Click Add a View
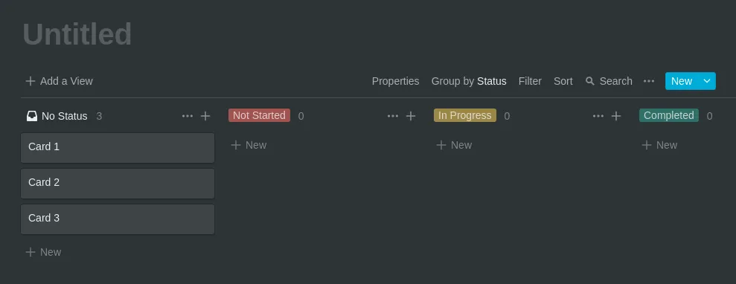The image size is (736, 284). 59,81
